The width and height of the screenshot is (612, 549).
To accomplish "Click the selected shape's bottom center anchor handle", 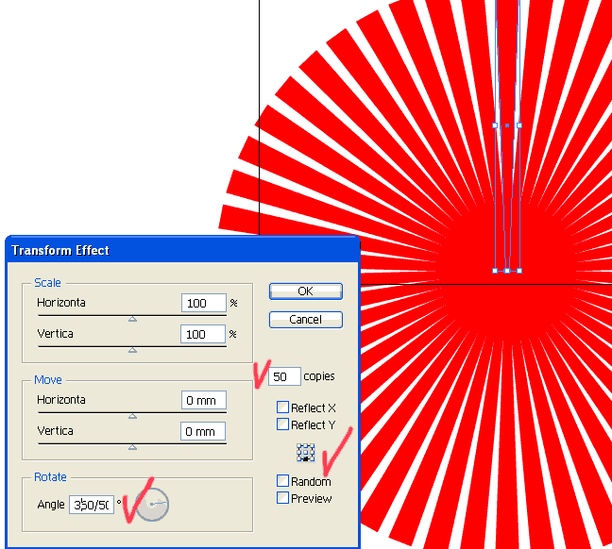I will click(507, 271).
